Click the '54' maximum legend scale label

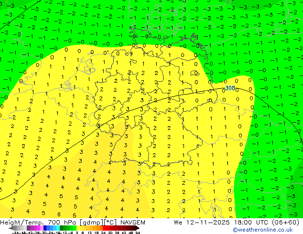tap(138, 233)
